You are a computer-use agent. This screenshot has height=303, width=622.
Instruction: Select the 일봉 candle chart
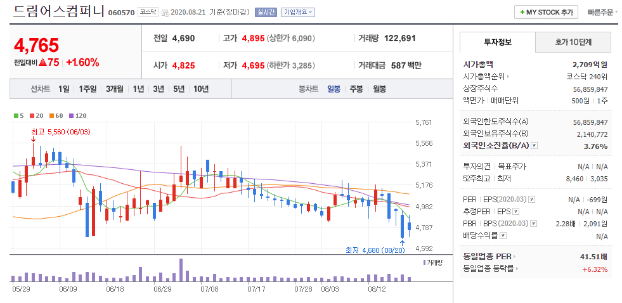(x=334, y=89)
